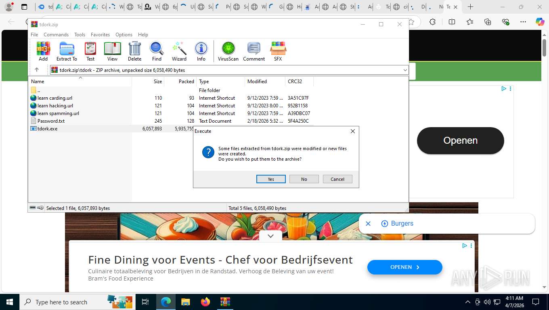Open Task View on the taskbar
Screen dimensions: 549x310
(x=145, y=302)
